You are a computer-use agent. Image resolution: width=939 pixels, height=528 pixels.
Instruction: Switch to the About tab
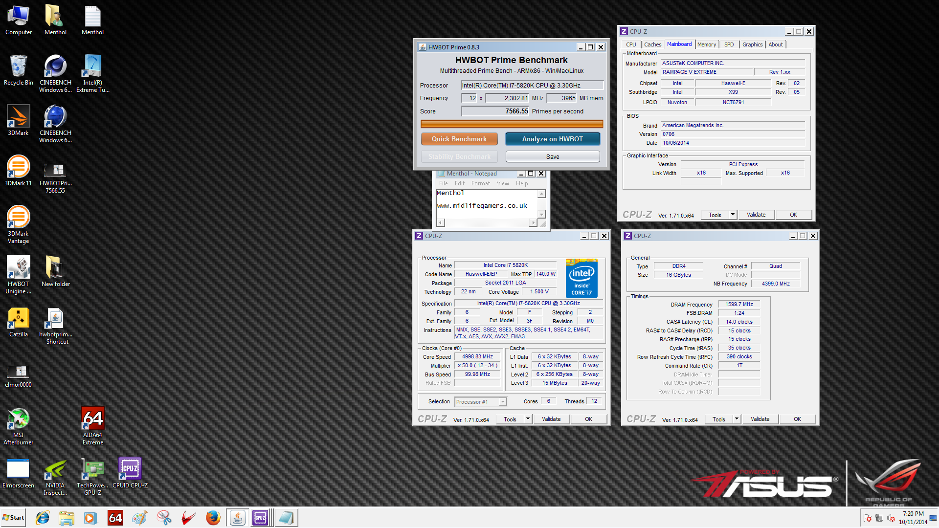tap(776, 44)
